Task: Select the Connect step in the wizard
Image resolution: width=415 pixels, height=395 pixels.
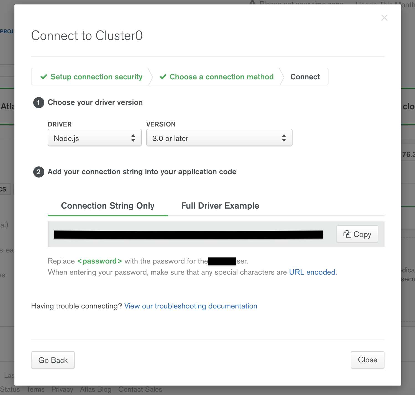Action: [x=305, y=77]
